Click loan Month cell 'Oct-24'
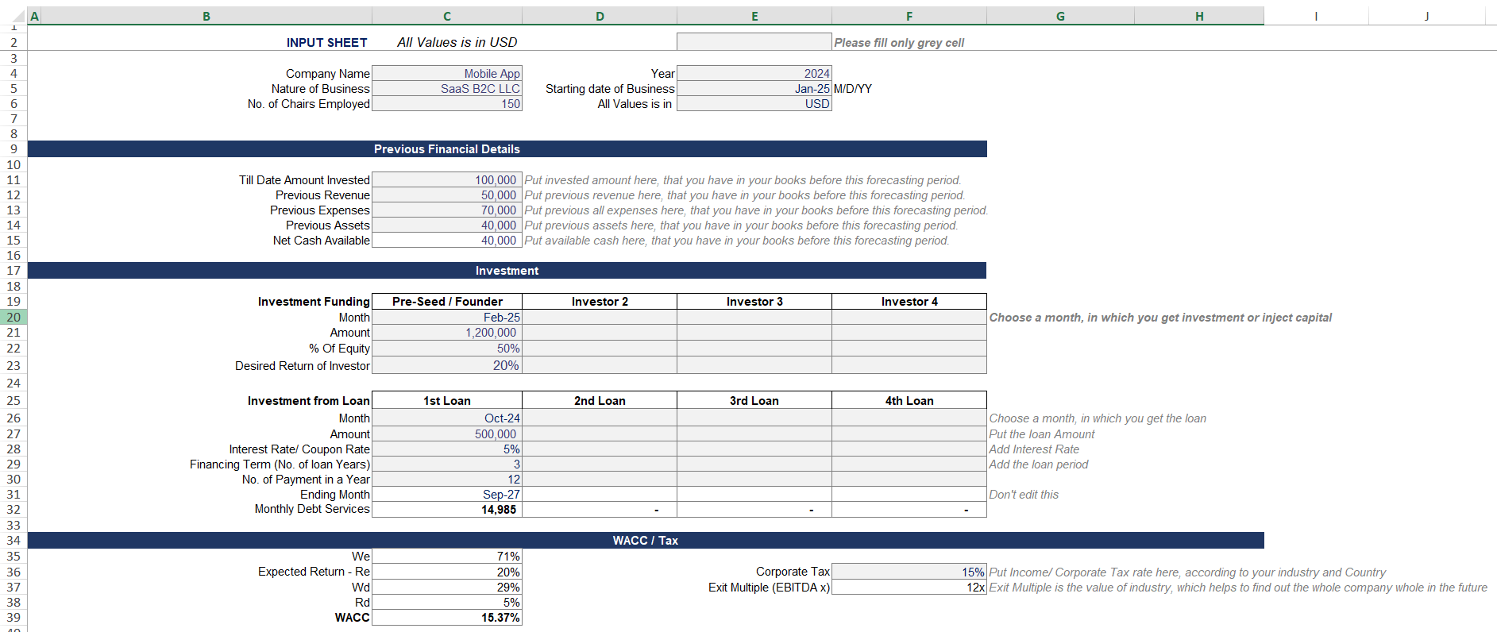The width and height of the screenshot is (1497, 632). click(x=447, y=418)
